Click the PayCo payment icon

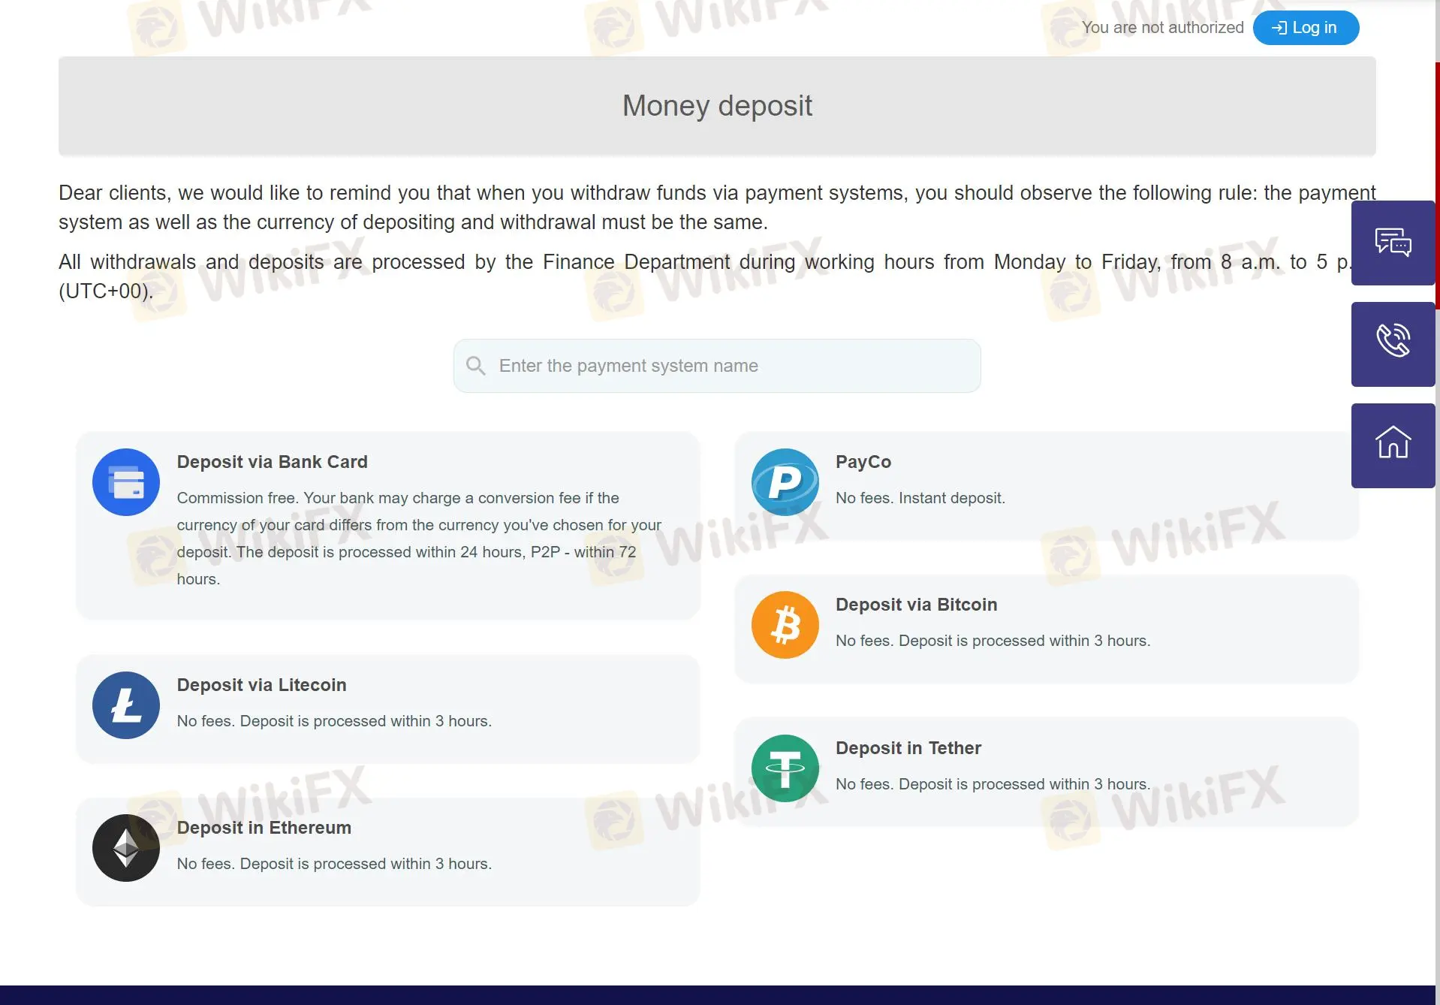tap(785, 481)
